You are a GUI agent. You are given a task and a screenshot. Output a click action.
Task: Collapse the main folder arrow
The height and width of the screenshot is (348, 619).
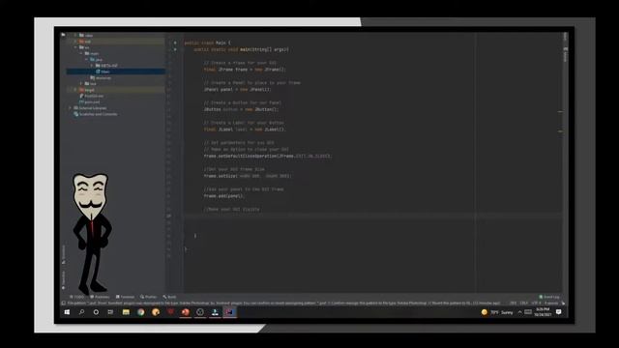point(81,53)
